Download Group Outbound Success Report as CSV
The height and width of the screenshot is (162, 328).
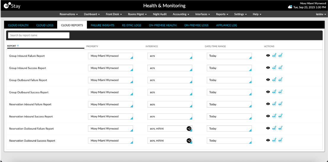click(281, 92)
